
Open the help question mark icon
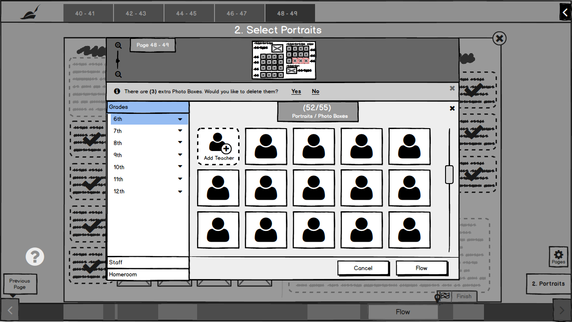pos(35,257)
